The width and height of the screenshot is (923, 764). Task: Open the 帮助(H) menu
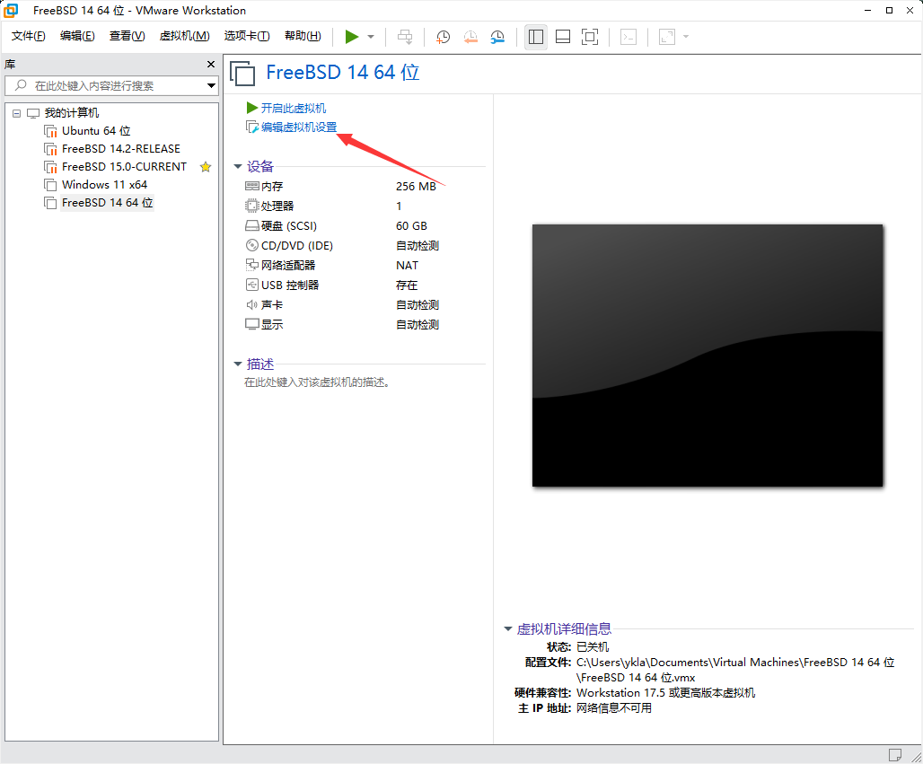(303, 36)
